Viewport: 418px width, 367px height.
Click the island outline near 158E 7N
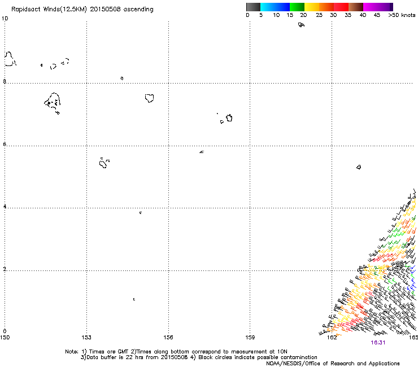229,118
